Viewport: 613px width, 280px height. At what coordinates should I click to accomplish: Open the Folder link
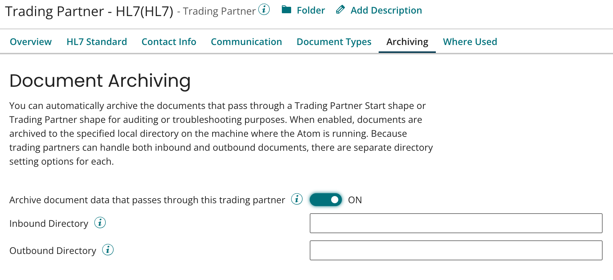click(310, 10)
